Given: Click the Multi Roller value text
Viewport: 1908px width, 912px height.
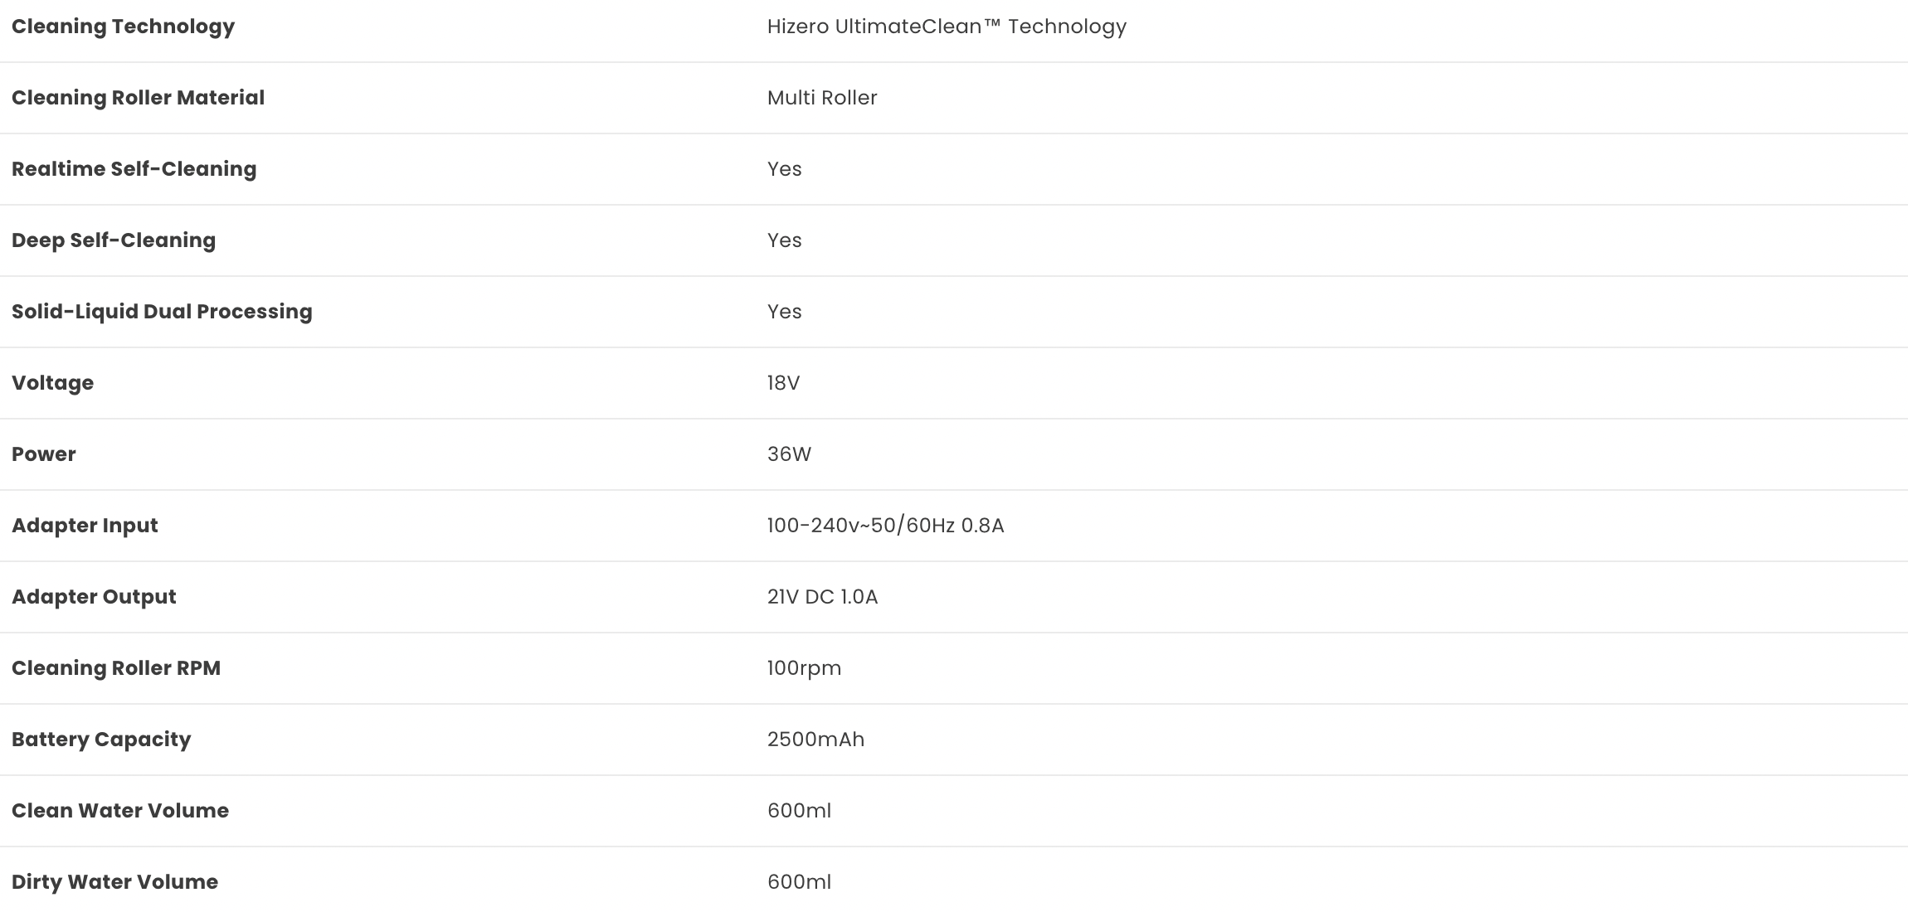Looking at the screenshot, I should pos(822,98).
